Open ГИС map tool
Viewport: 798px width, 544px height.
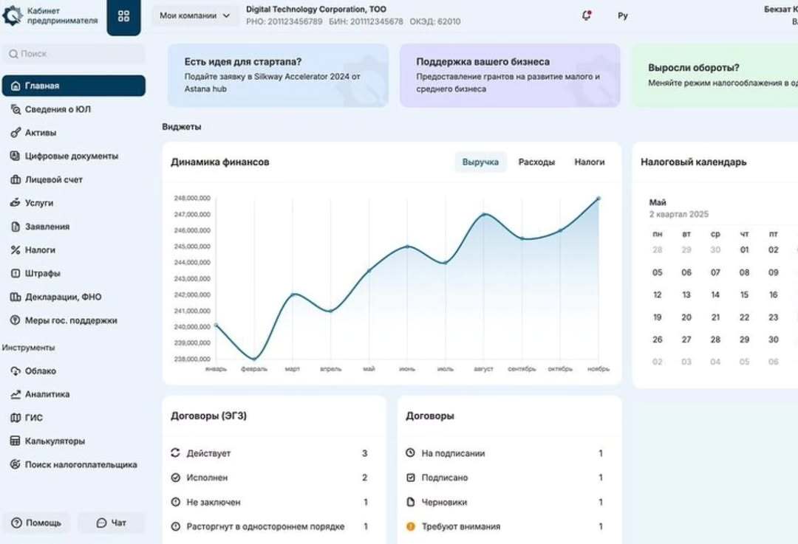33,418
